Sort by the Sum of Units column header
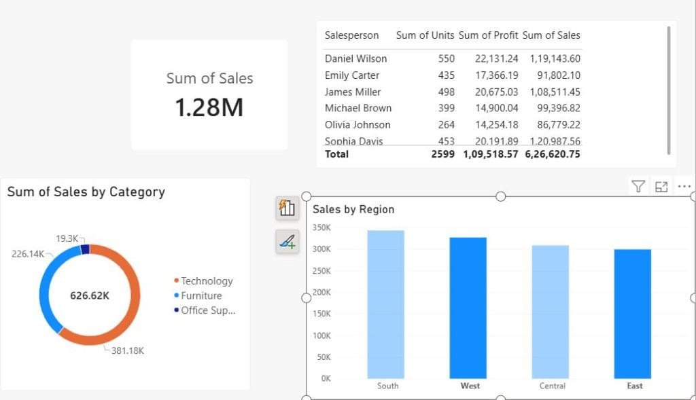The width and height of the screenshot is (696, 400). point(425,35)
